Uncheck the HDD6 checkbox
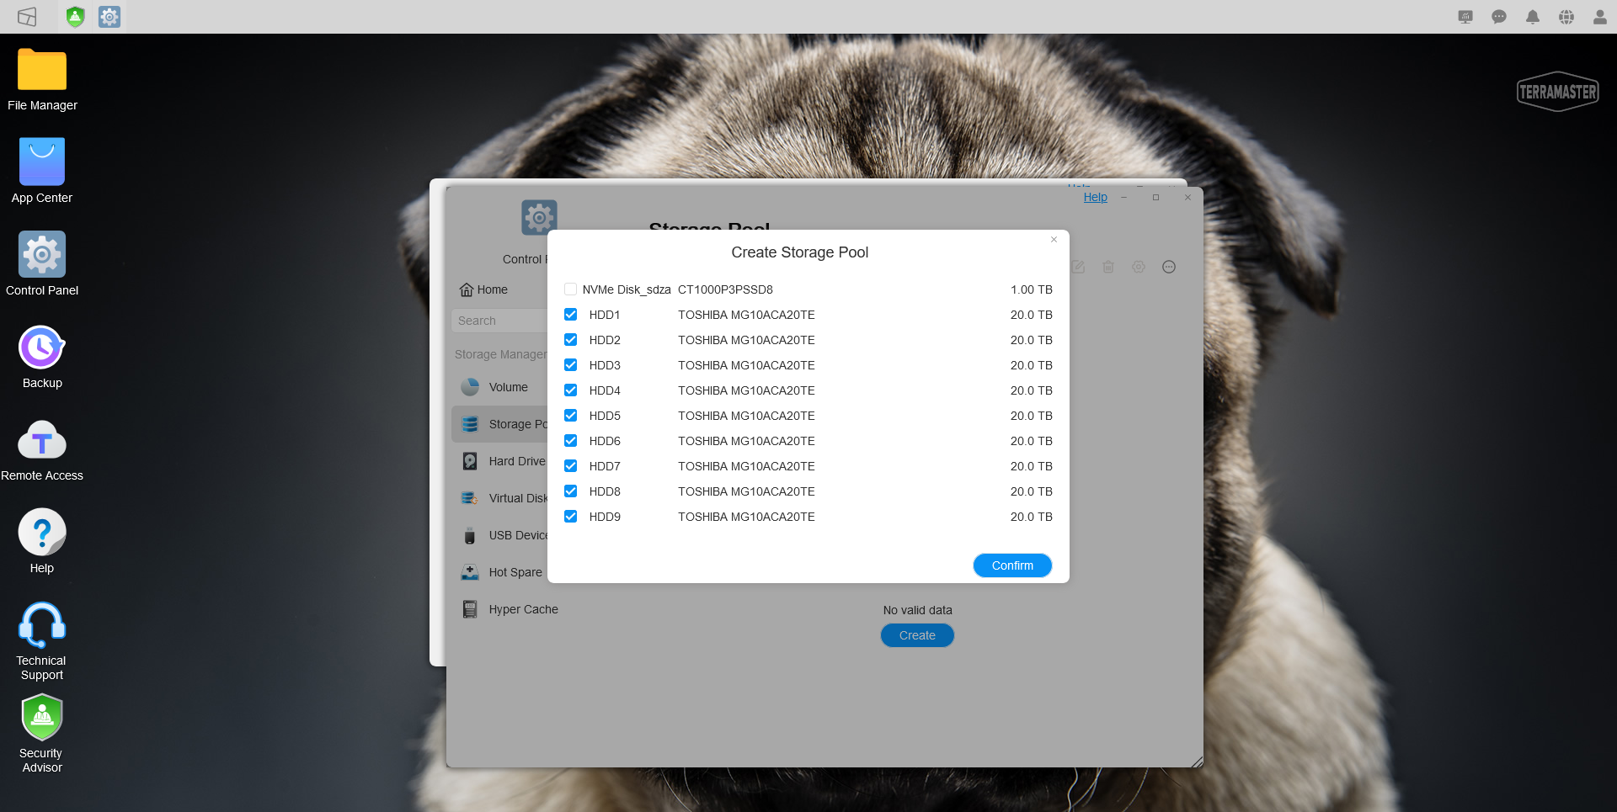1617x812 pixels. (570, 441)
